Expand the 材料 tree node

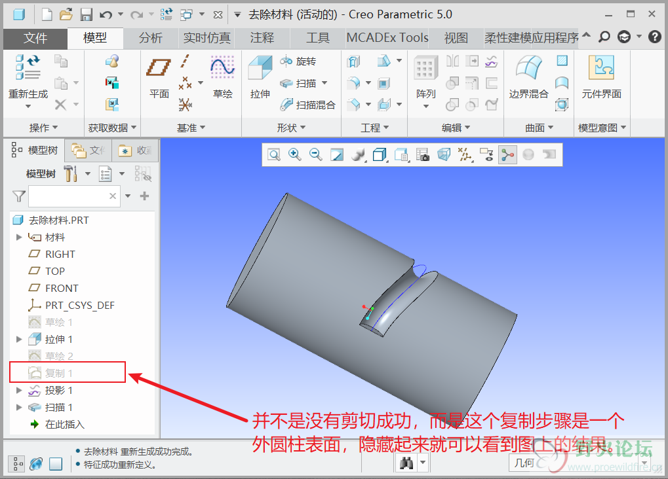point(19,237)
